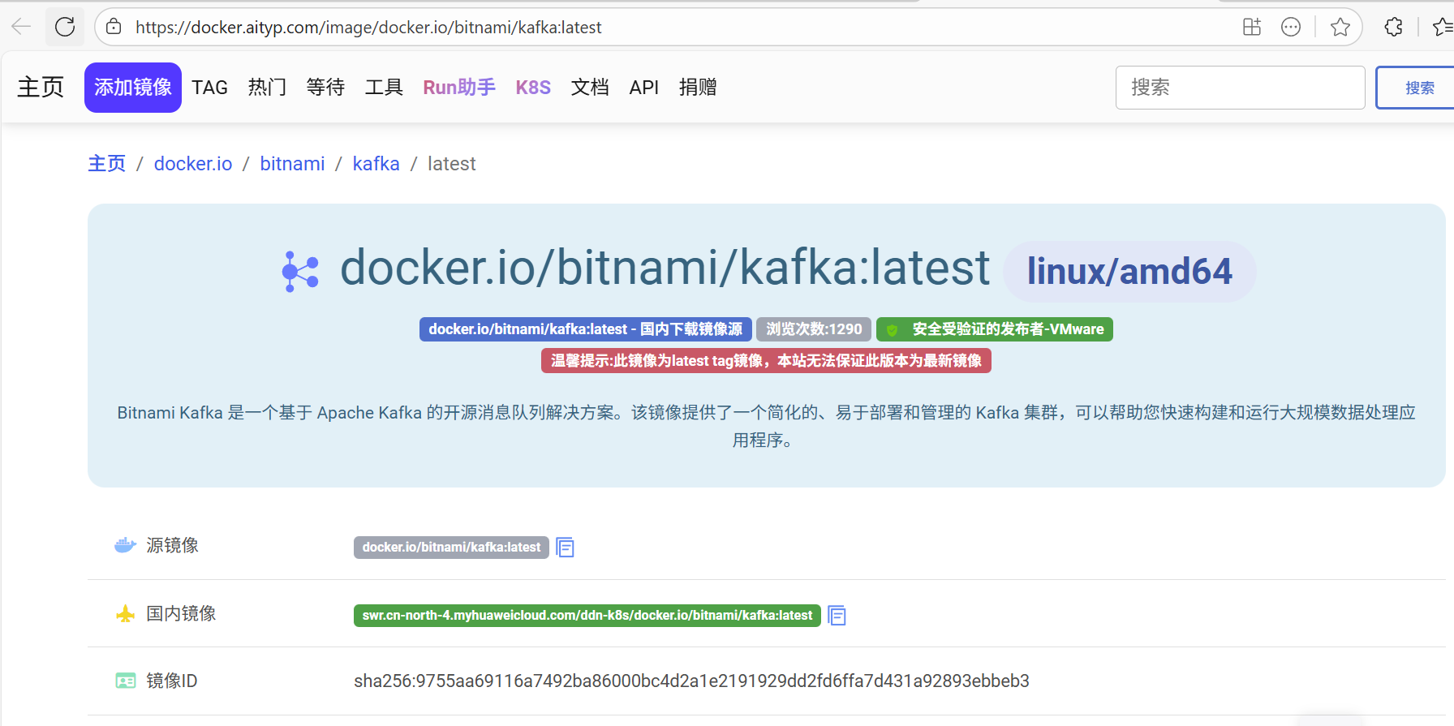Click the 添加镜像 button
Image resolution: width=1454 pixels, height=726 pixels.
click(133, 88)
